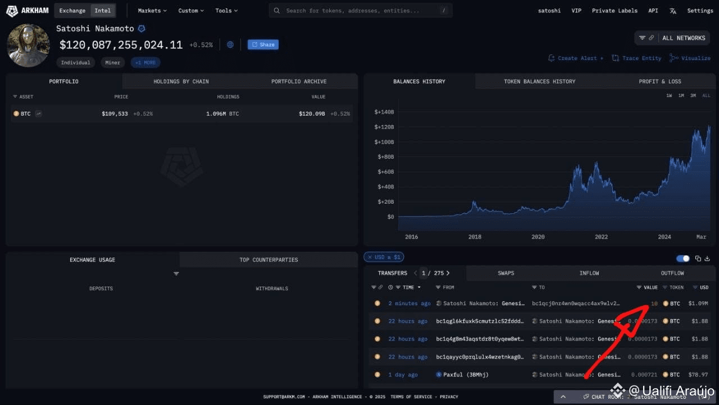Select the 1M chart range
Viewport: 719px width, 405px height.
(681, 96)
